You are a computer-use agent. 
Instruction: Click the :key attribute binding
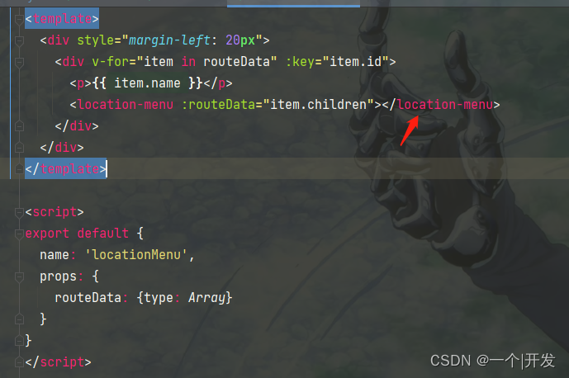point(300,62)
